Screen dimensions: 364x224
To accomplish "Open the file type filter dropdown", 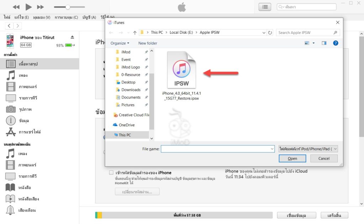I will pyautogui.click(x=308, y=149).
